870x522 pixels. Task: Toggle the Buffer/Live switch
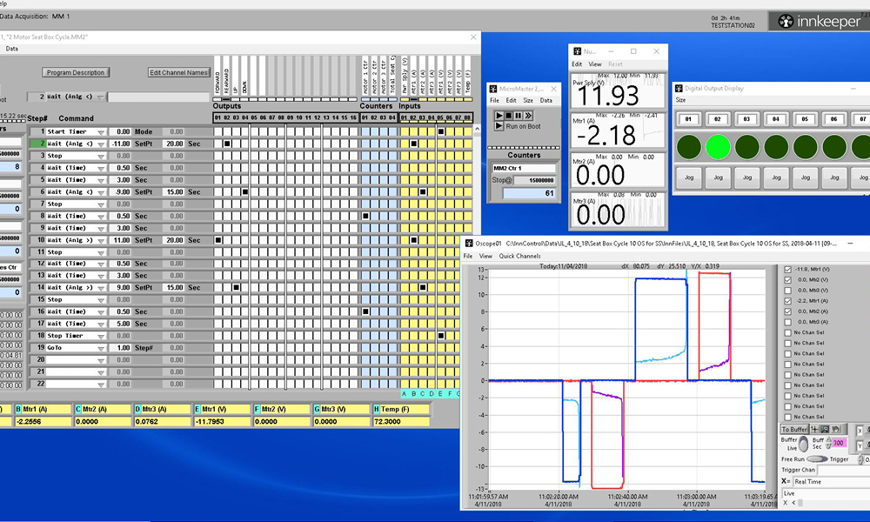pos(803,444)
